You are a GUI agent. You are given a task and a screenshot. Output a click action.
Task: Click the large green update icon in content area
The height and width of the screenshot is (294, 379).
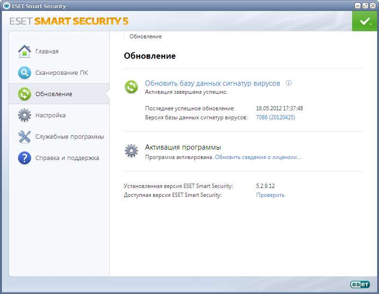tap(131, 87)
